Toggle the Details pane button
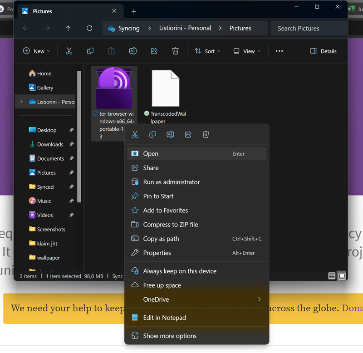 323,51
